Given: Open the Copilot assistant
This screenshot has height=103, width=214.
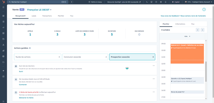Looking at the screenshot, I should coord(176,2).
